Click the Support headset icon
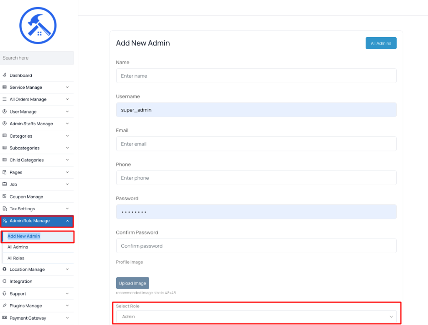 tap(5, 293)
